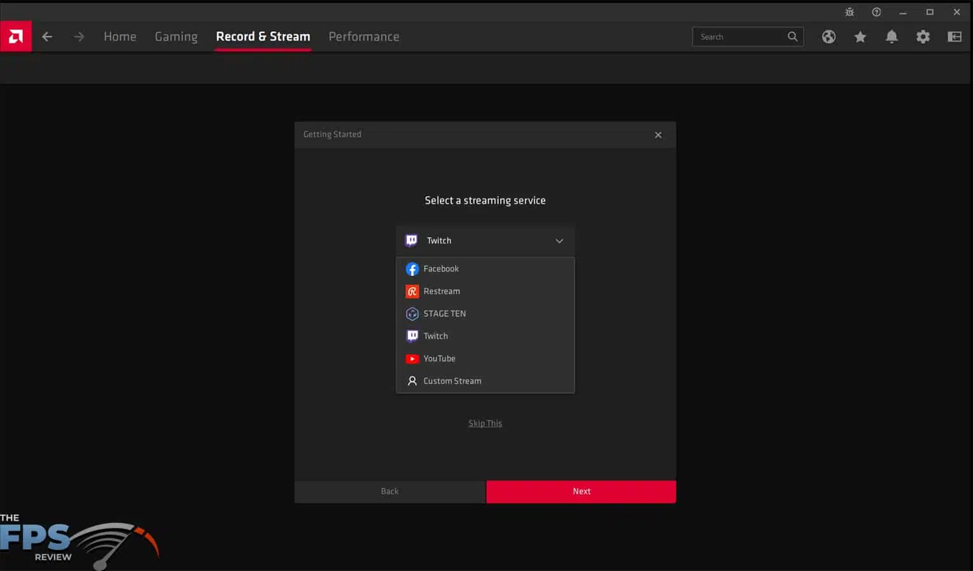
Task: Minimize the Radeon Software window
Action: coord(903,12)
